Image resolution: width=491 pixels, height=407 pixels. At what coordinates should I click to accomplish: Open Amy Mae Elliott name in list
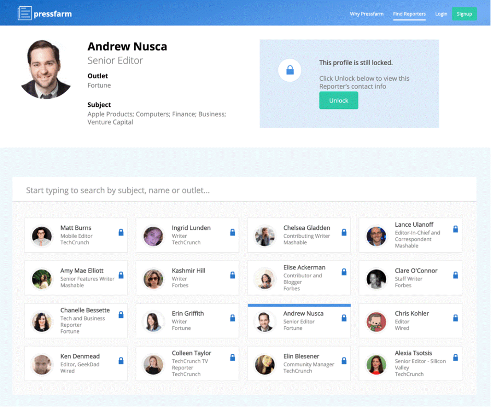click(82, 270)
